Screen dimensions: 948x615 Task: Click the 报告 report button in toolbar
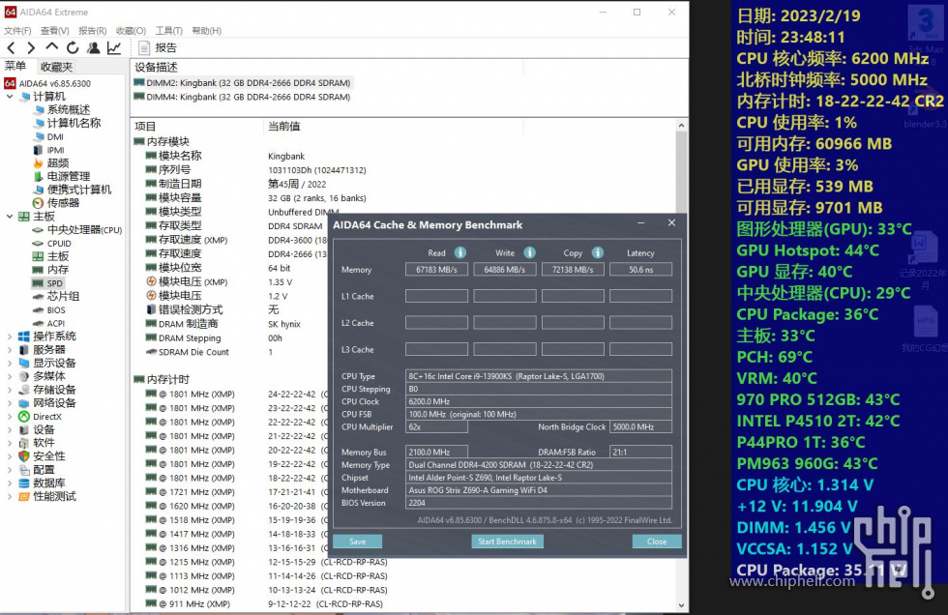point(158,47)
